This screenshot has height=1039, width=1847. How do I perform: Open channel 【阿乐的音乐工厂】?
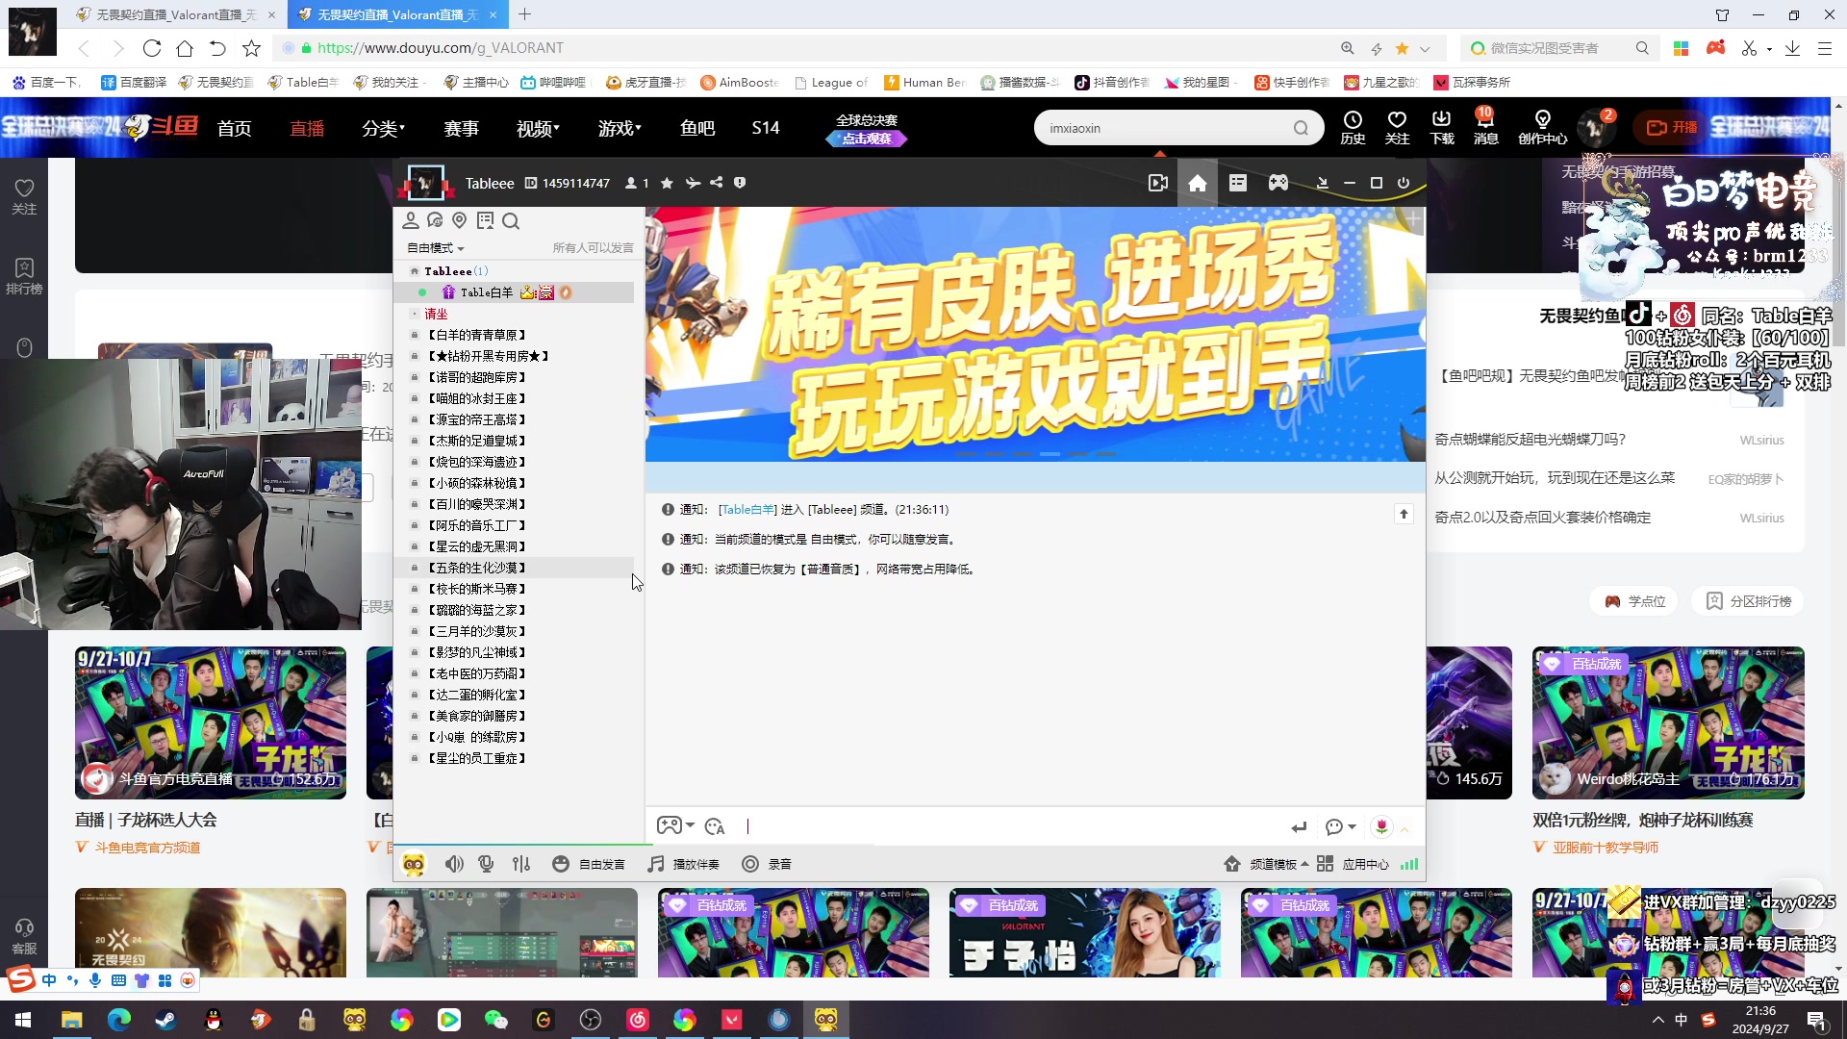477,525
